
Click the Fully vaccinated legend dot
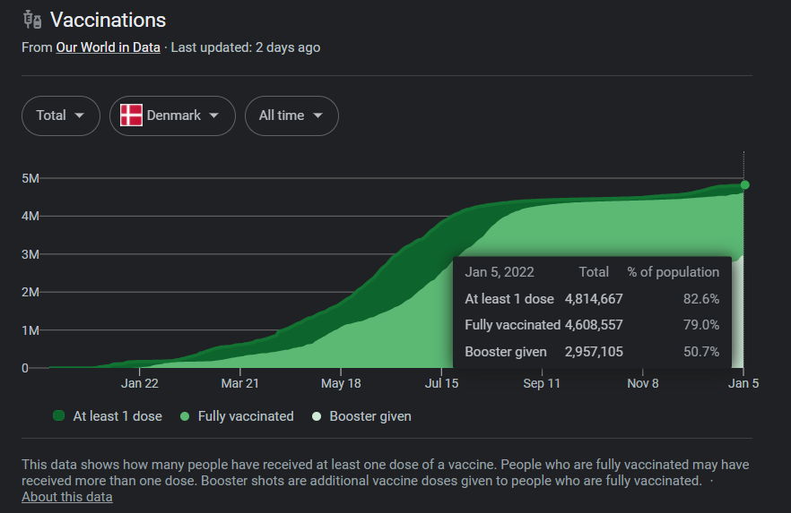(x=184, y=416)
